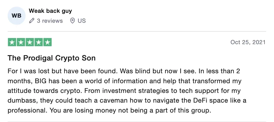
Task: Select the third green rating star
Action: click(x=30, y=42)
